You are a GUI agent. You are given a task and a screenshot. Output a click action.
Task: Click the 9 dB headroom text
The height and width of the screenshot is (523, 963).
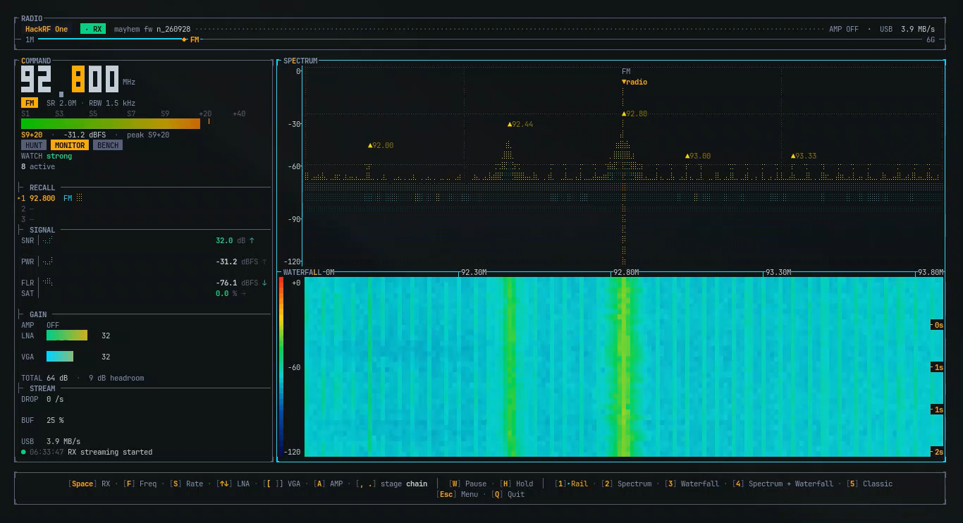pyautogui.click(x=116, y=378)
